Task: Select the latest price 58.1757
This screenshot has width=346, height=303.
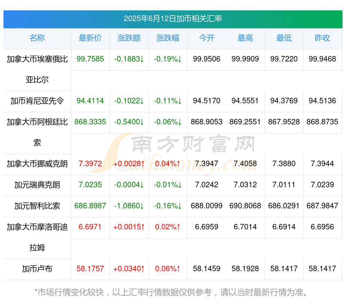Action: tap(90, 269)
